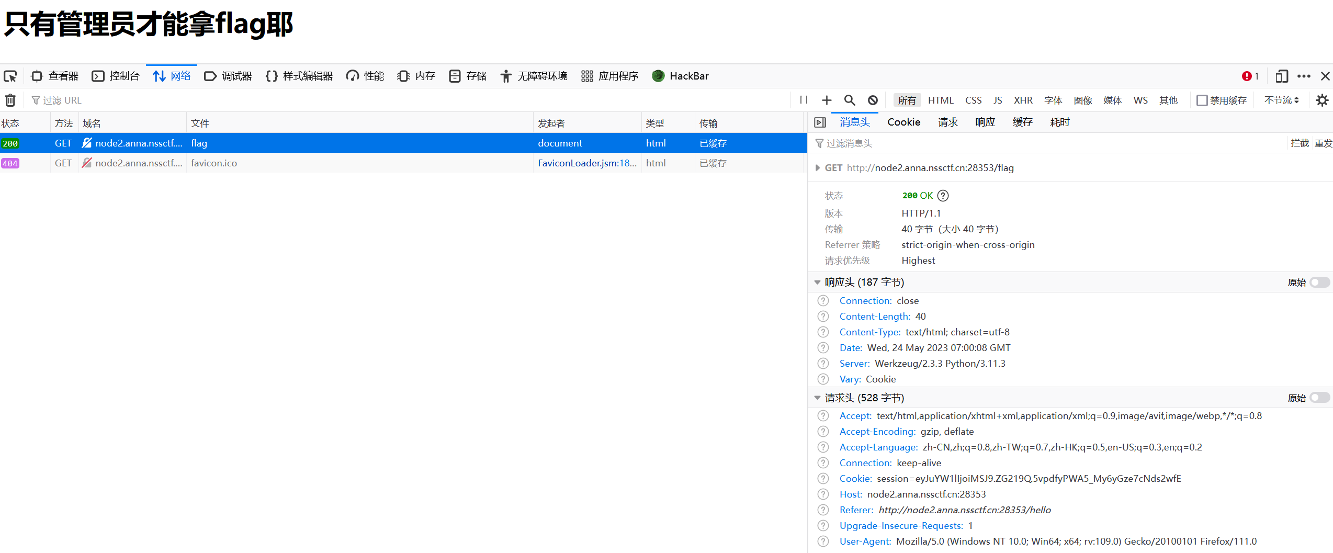Collapse the request details pane icon

820,122
